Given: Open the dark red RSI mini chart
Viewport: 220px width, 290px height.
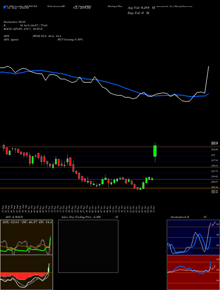Looking at the screenshot, I should (x=193, y=272).
